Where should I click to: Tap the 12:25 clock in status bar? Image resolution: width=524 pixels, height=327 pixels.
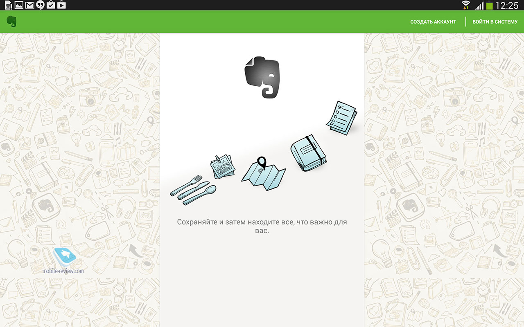[507, 5]
